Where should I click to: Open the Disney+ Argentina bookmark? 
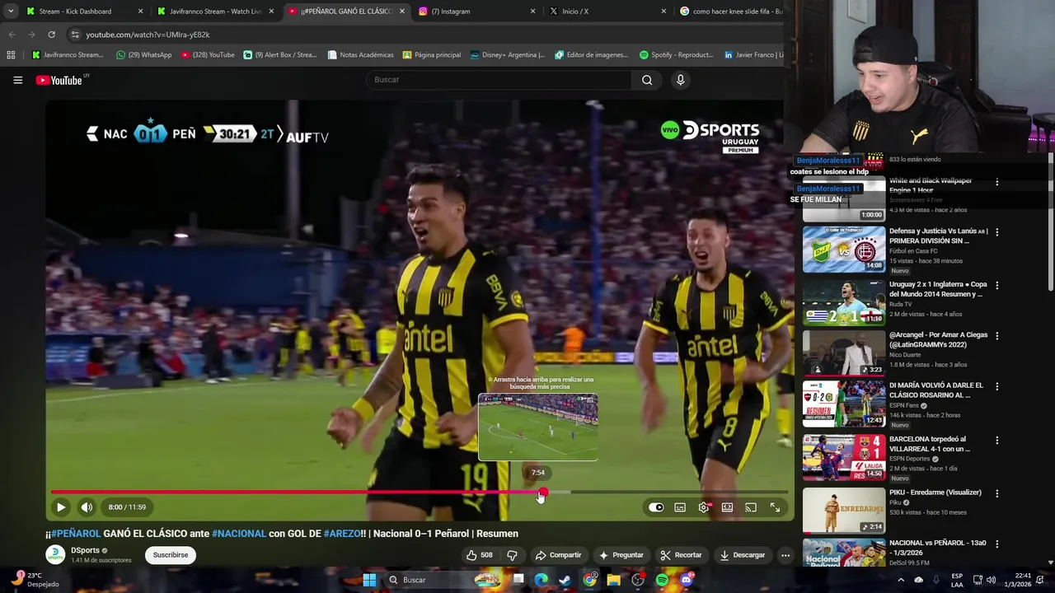point(507,55)
